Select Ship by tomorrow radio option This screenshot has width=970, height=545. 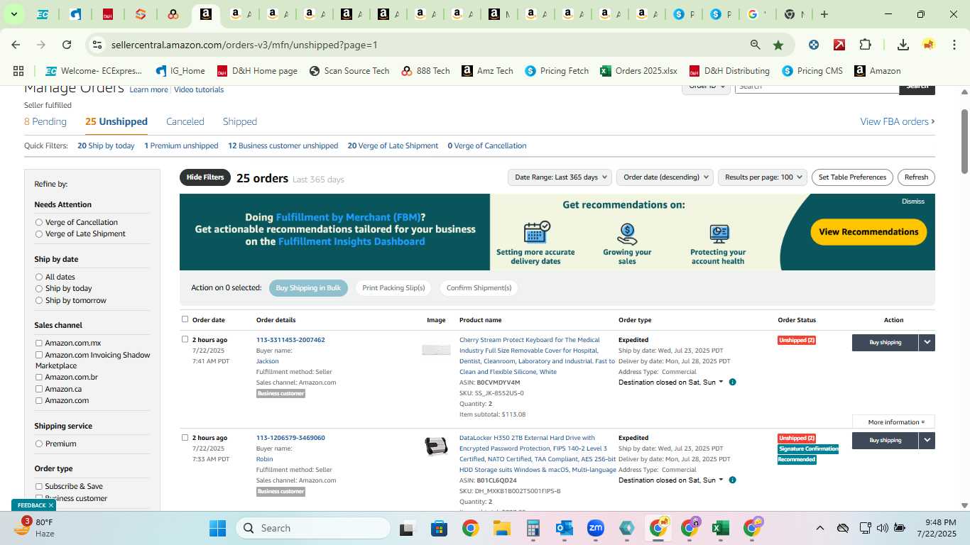pyautogui.click(x=39, y=300)
